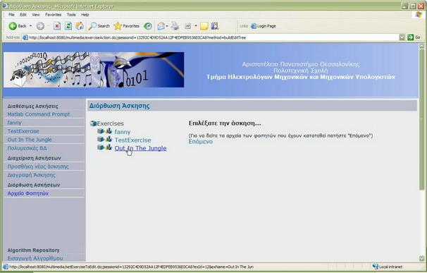Go to the Home page icon
Image resolution: width=427 pixels, height=273 pixels.
(x=80, y=26)
